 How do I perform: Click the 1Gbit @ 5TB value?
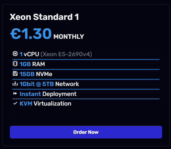click(x=37, y=84)
